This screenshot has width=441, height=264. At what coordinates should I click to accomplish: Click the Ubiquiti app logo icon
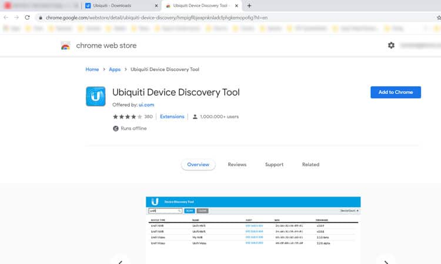[96, 96]
